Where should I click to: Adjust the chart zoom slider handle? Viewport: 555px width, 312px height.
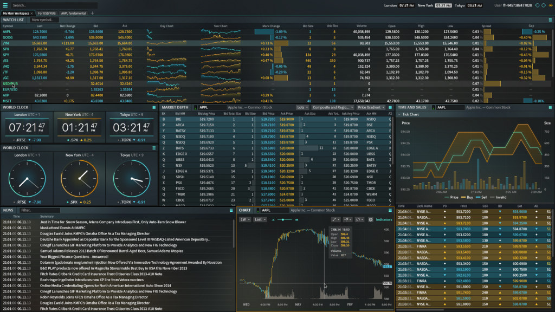[283, 220]
